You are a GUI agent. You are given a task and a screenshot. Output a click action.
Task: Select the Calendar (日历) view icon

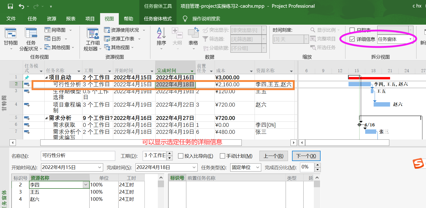tap(47, 39)
